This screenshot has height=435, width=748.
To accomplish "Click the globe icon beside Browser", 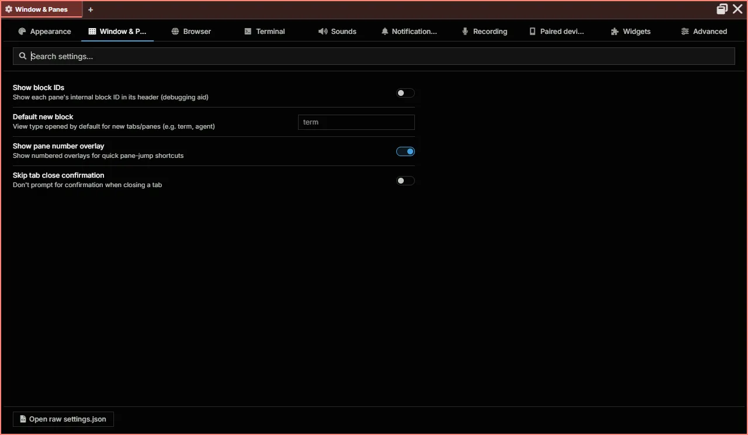I will 175,32.
